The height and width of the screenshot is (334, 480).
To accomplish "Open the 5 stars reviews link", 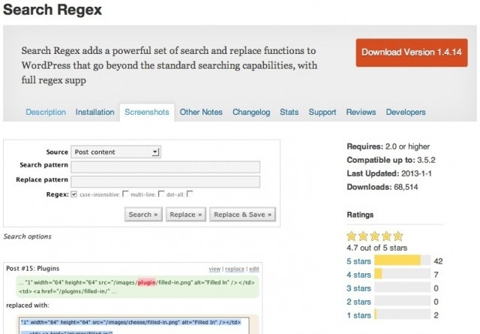I will click(358, 261).
